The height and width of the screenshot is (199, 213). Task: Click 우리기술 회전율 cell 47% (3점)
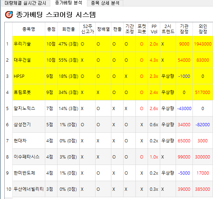(x=68, y=44)
